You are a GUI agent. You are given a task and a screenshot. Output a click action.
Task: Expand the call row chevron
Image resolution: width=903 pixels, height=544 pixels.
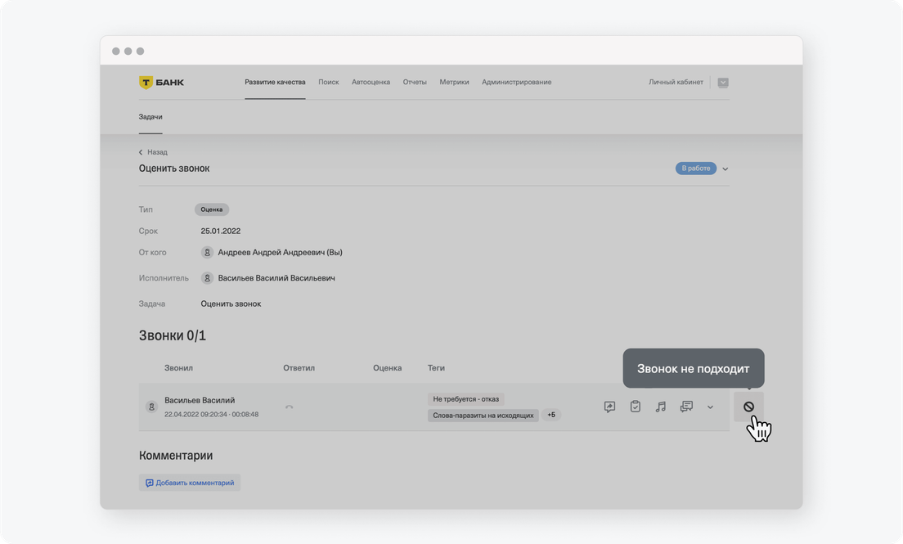coord(710,407)
